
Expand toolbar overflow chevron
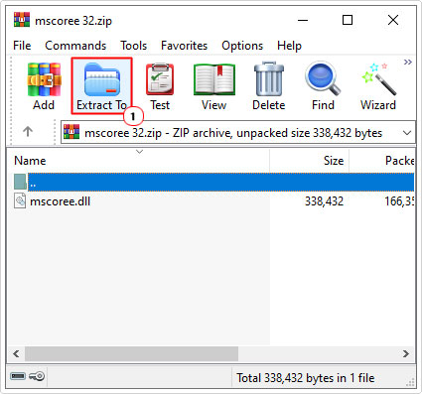(408, 62)
